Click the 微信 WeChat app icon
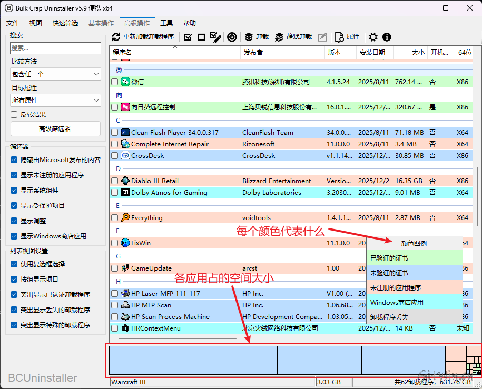 pos(125,82)
